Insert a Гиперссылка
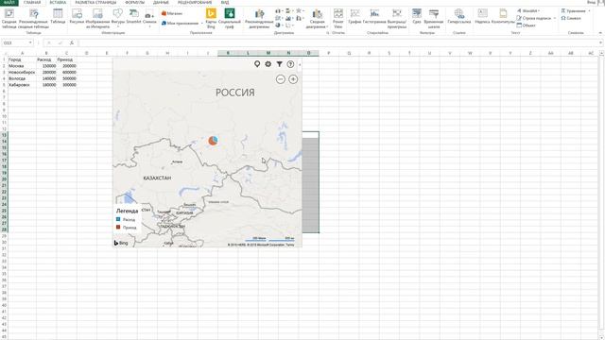Viewport: 605px width, 340px height. tap(459, 16)
